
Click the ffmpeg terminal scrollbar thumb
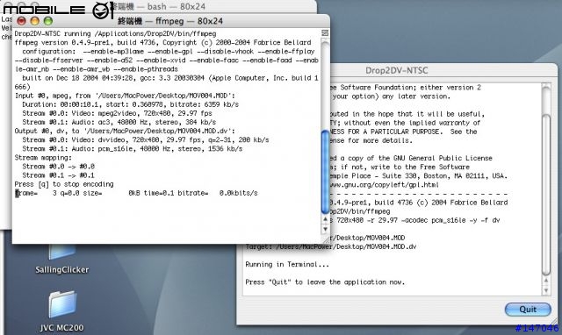tap(325, 172)
